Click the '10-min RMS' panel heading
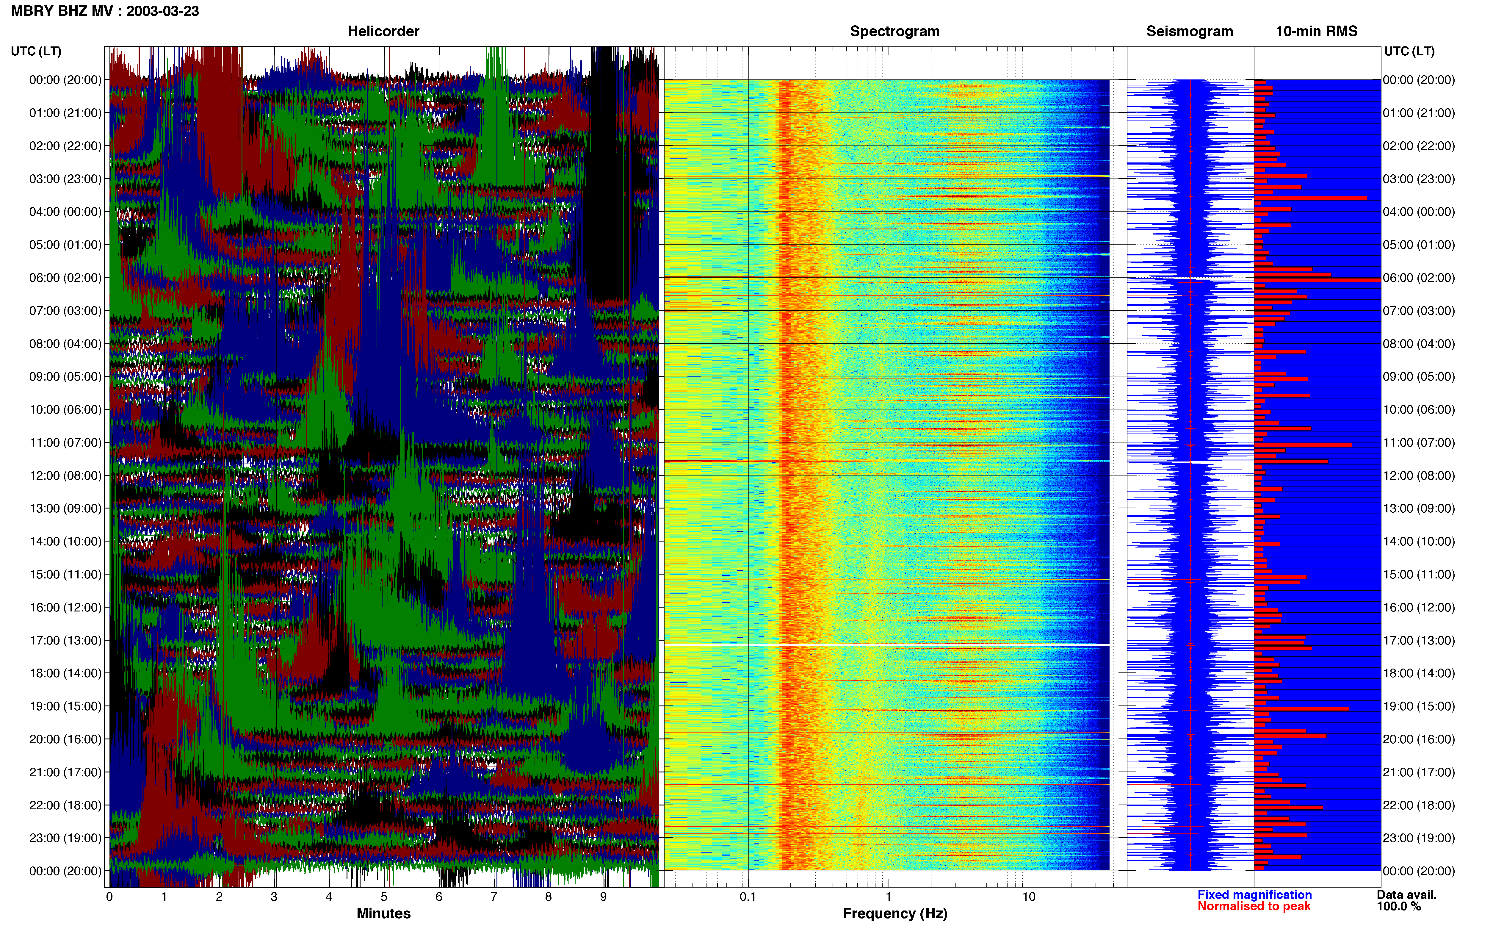Viewport: 1493px width, 934px height. [1316, 32]
